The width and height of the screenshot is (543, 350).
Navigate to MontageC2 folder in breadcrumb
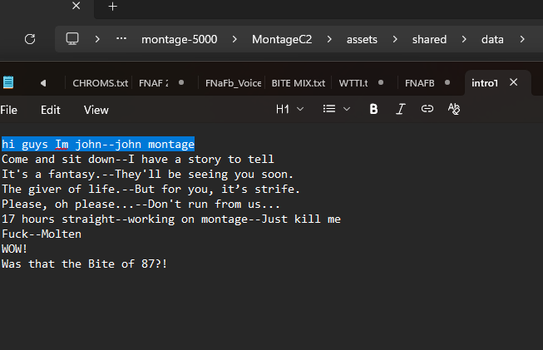[282, 39]
